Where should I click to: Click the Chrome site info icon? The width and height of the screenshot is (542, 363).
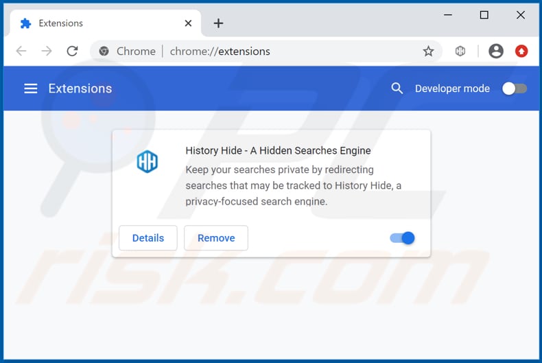tap(104, 51)
